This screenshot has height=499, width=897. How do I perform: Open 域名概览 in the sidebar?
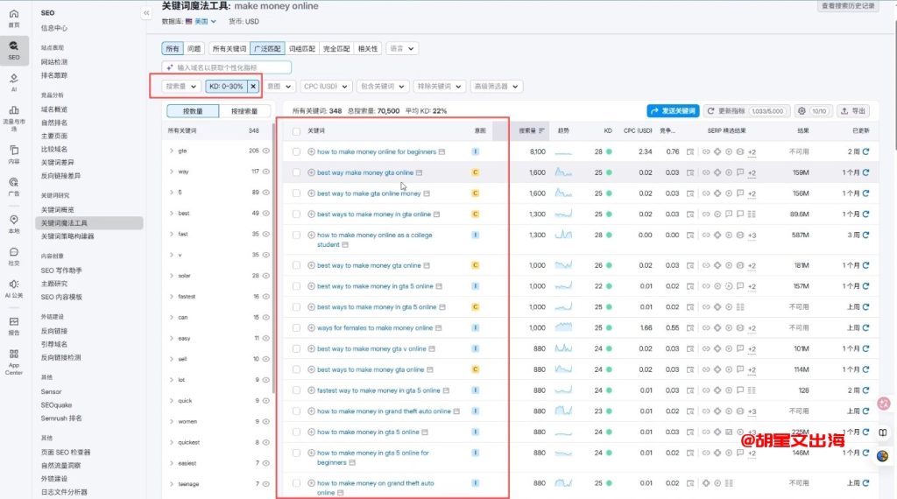[53, 109]
